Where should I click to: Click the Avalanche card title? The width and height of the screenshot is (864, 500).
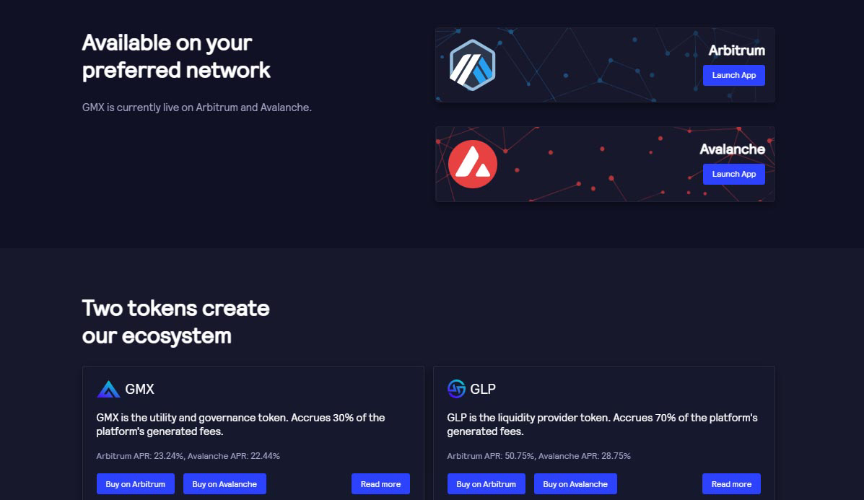[x=732, y=149]
